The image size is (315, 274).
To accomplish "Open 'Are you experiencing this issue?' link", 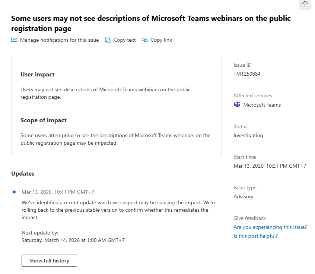I will click(x=270, y=227).
